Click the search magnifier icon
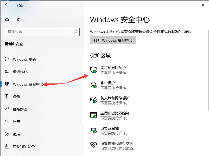This screenshot has height=156, width=209. coord(76,32)
